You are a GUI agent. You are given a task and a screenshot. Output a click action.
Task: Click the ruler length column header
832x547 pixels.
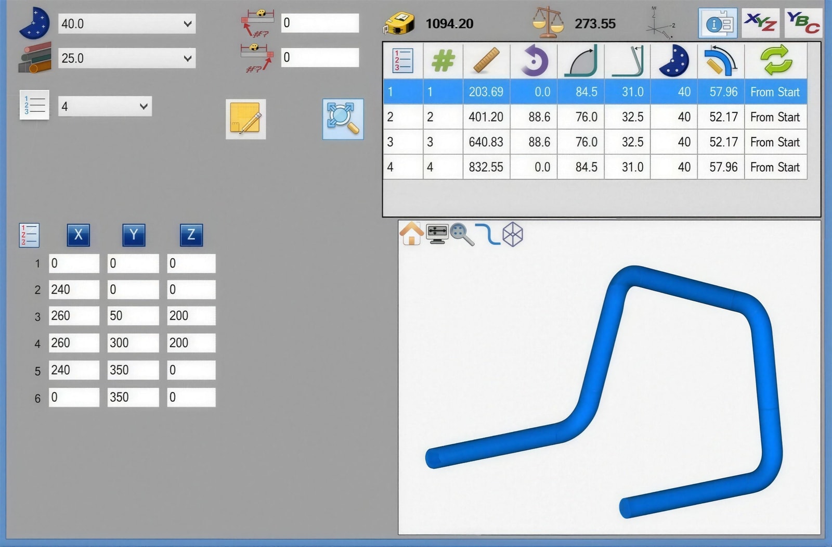(x=486, y=61)
